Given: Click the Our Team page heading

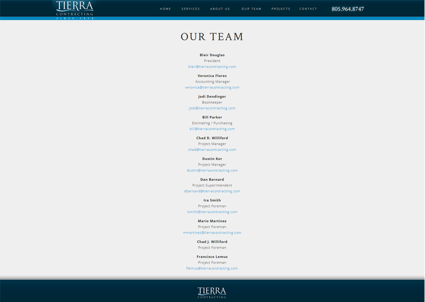Looking at the screenshot, I should point(212,36).
